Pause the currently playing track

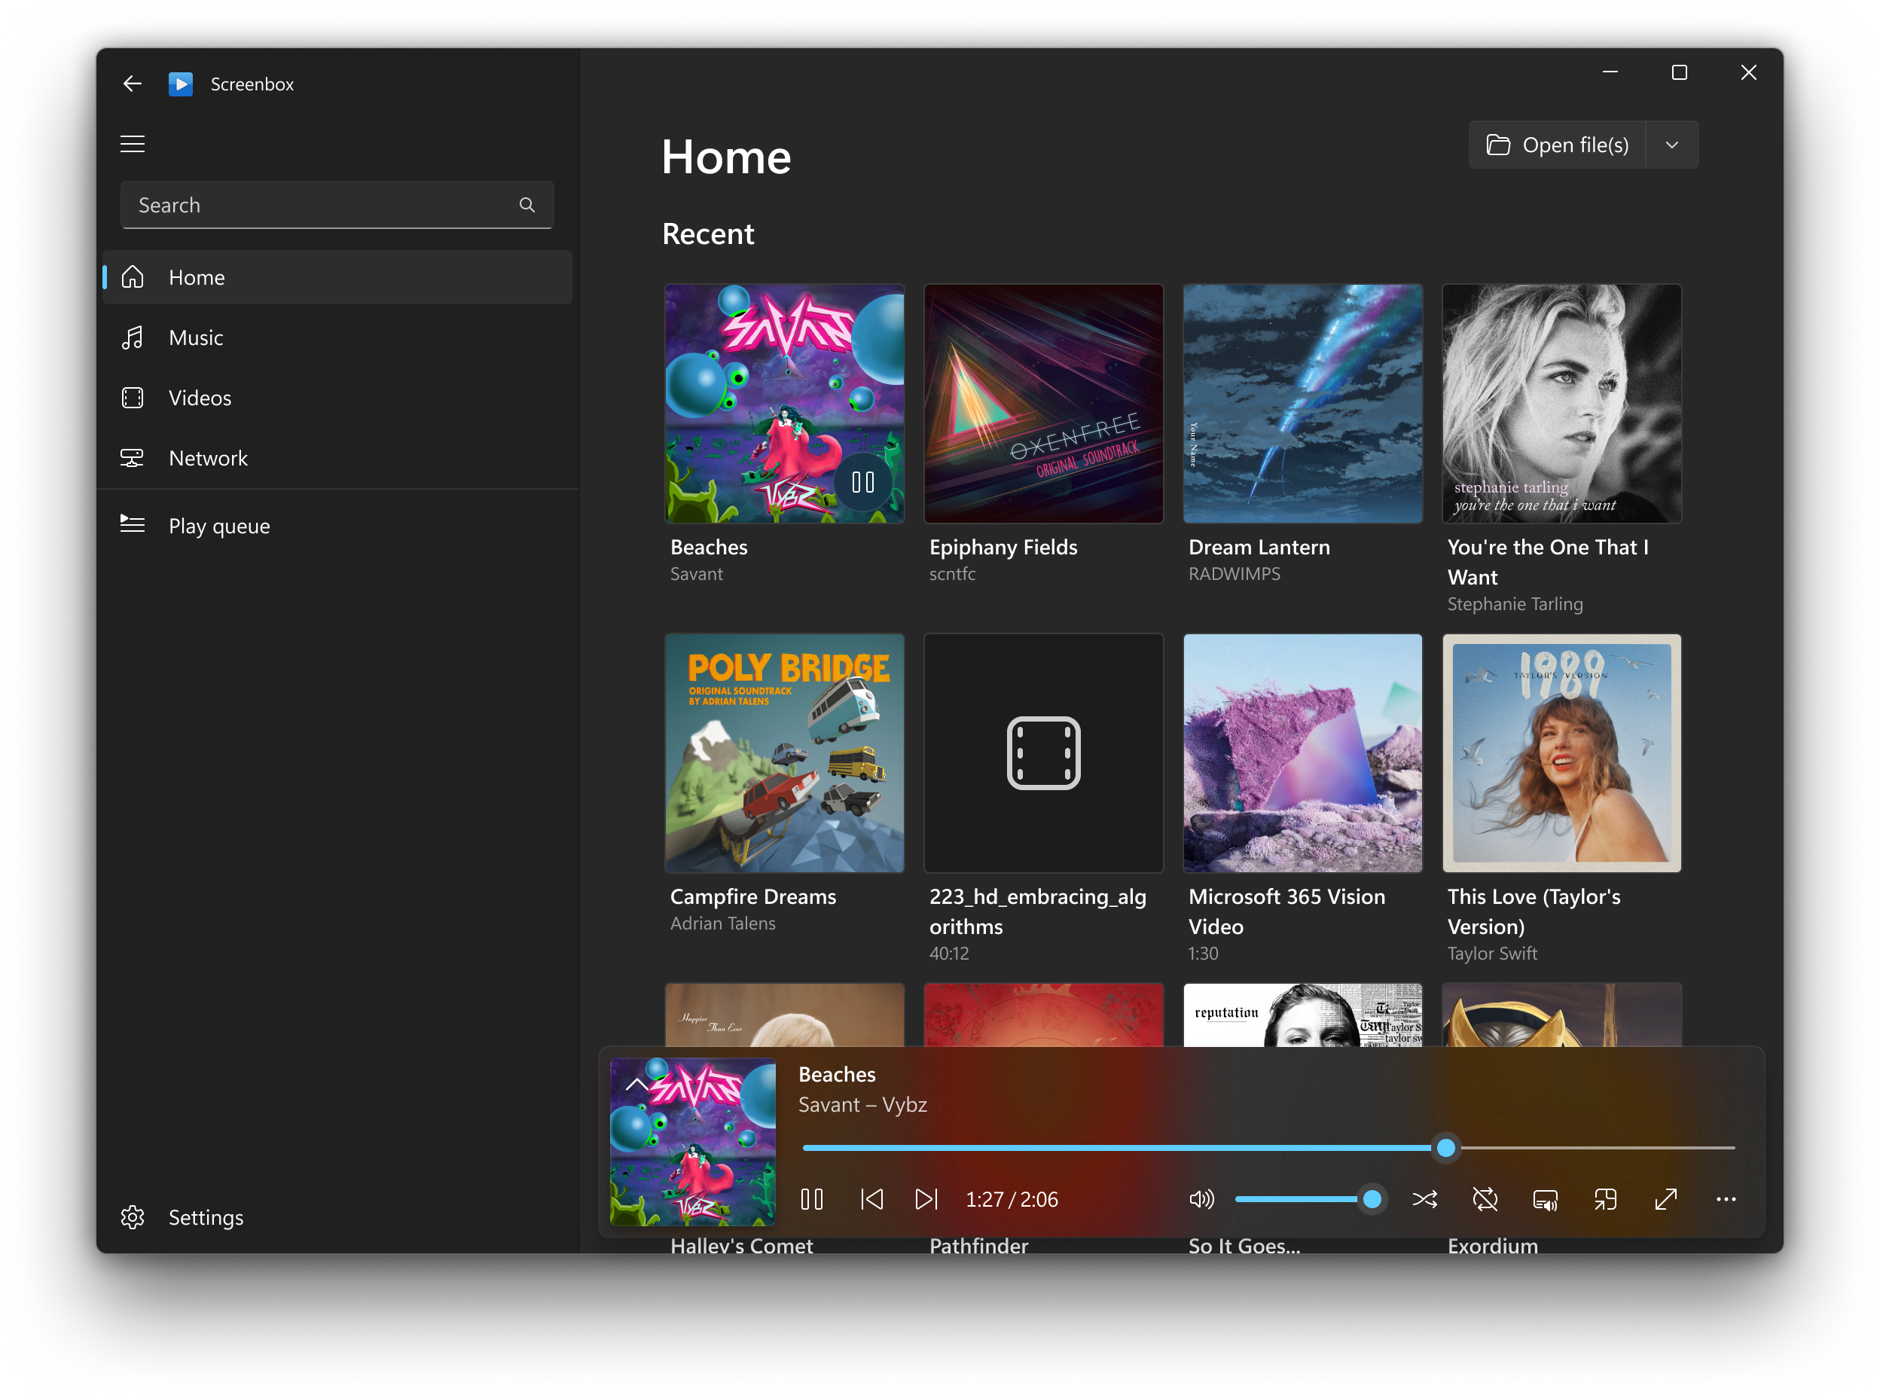pos(812,1200)
